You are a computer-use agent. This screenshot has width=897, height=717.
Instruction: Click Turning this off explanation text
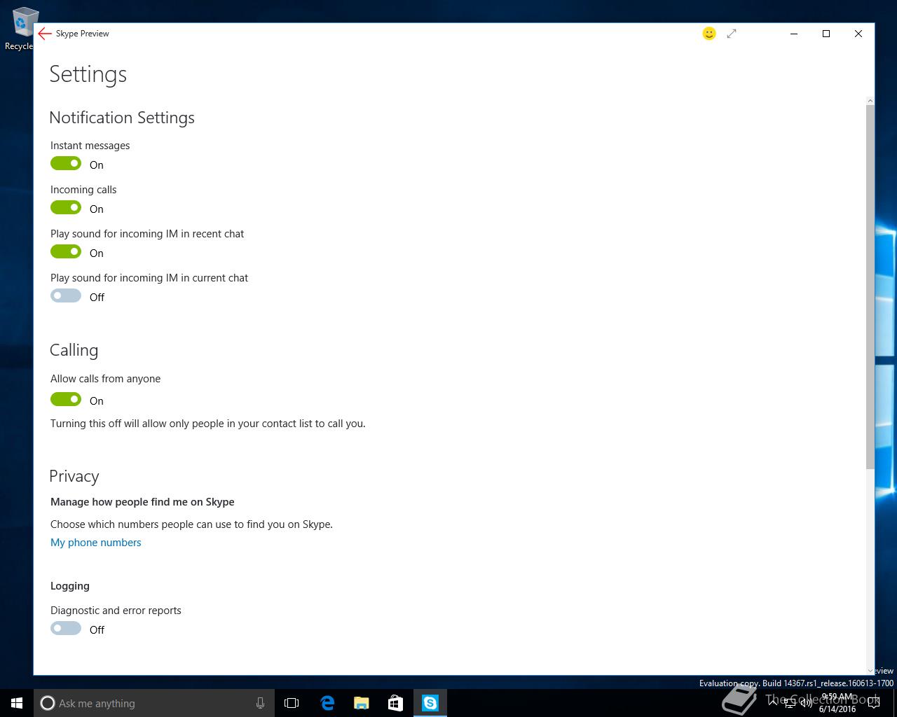[208, 424]
